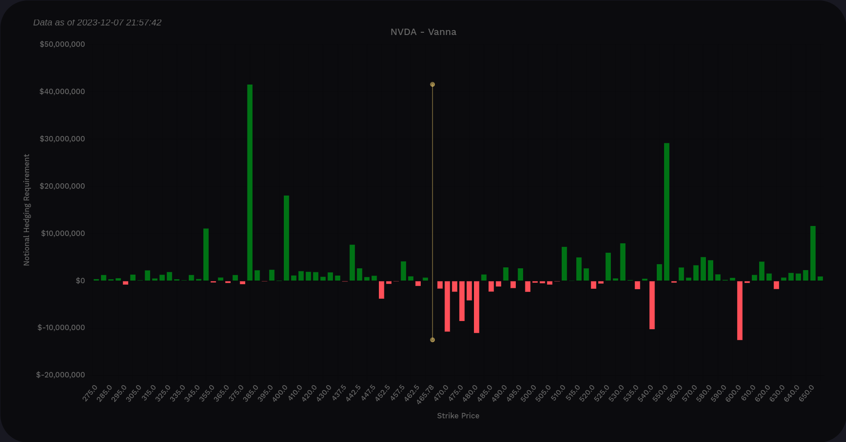Screen dimensions: 846x442
Task: Click the '465.78' strike tick label
Action: point(425,394)
